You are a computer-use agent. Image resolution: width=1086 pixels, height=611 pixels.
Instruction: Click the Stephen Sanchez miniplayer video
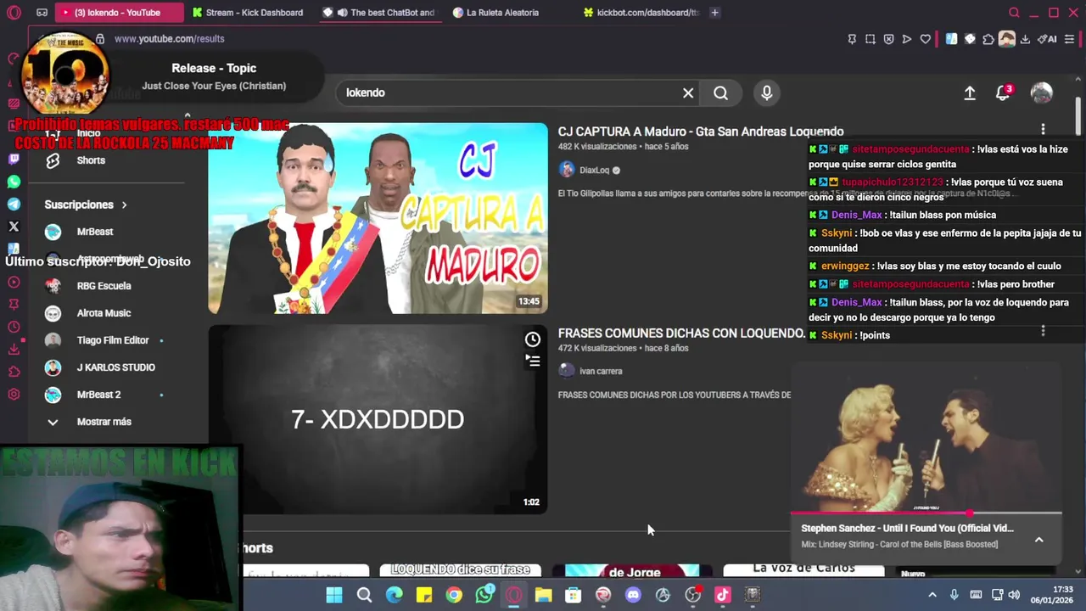coord(926,437)
